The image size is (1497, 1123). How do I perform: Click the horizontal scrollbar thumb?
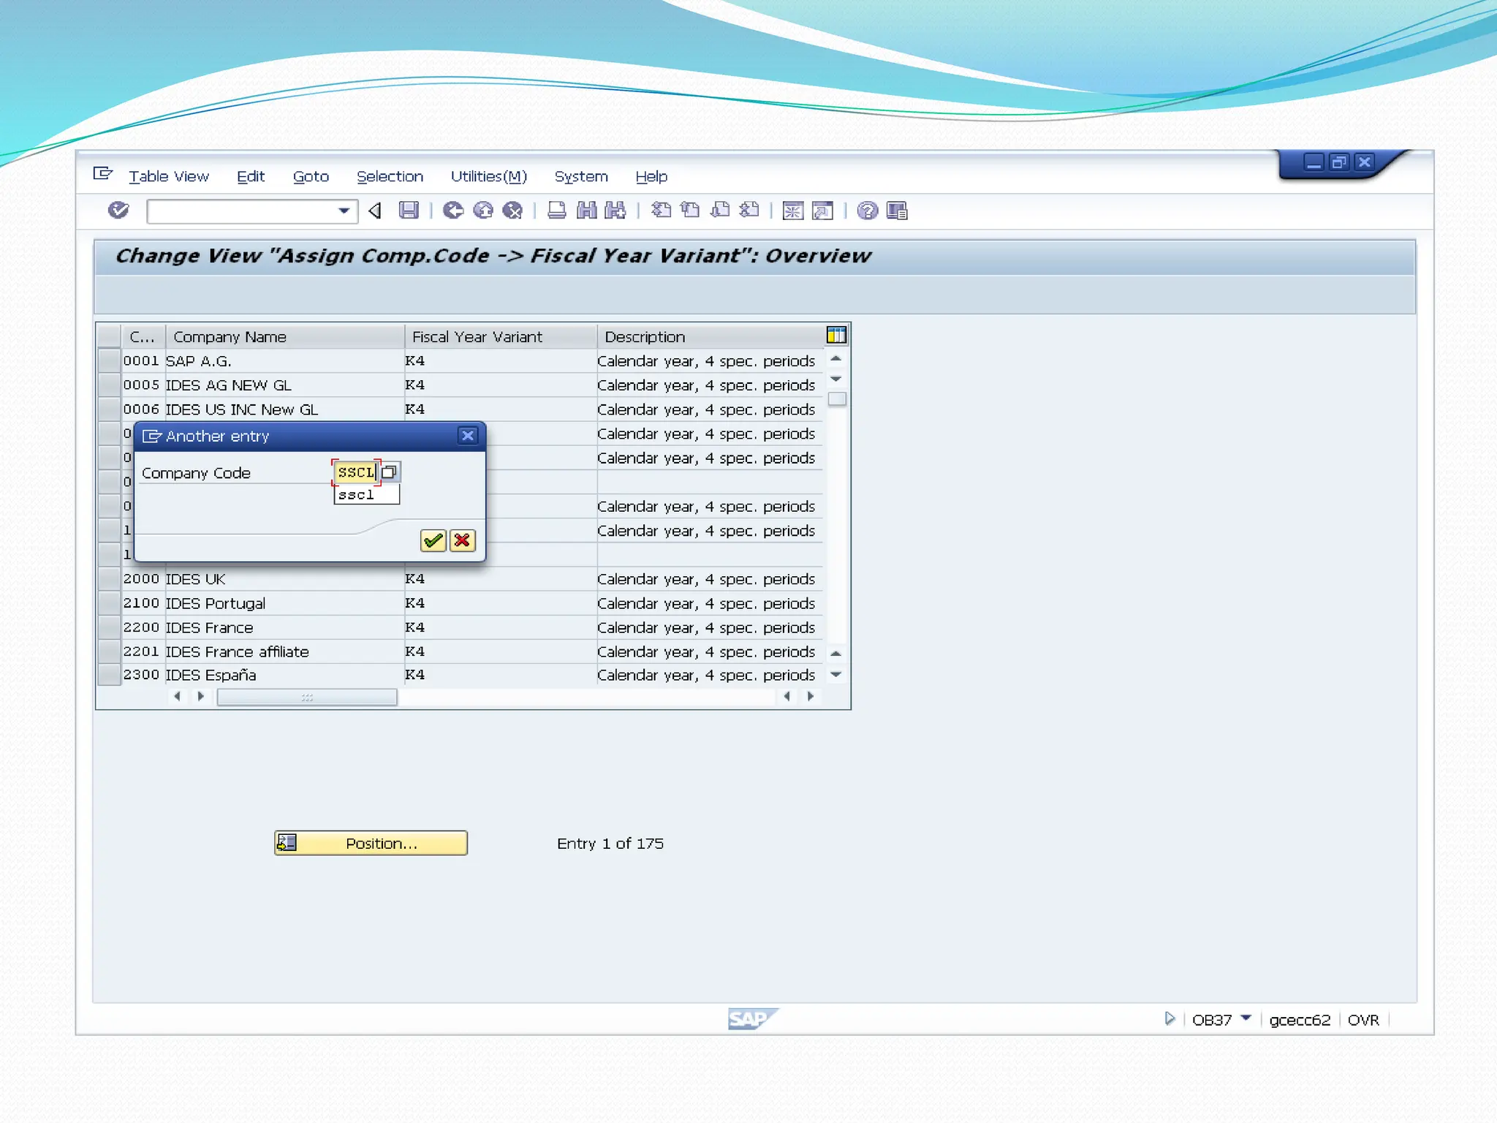coord(307,697)
